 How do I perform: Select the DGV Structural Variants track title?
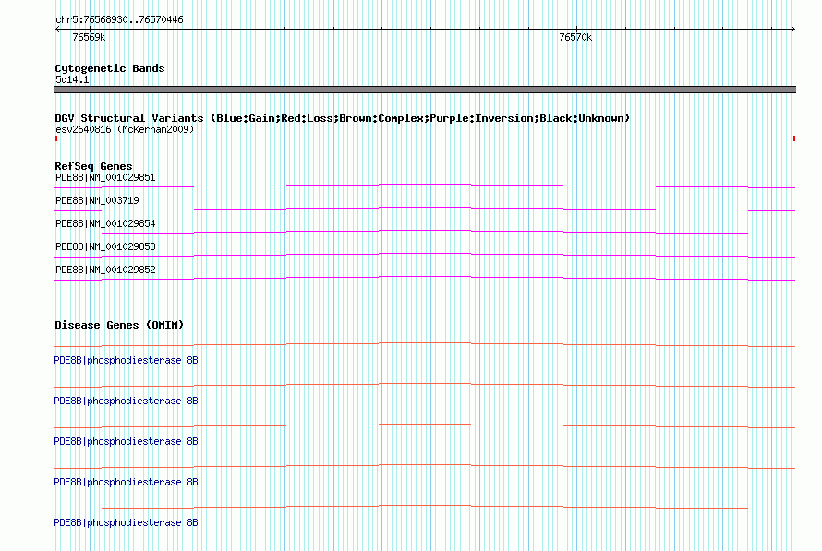pos(342,118)
